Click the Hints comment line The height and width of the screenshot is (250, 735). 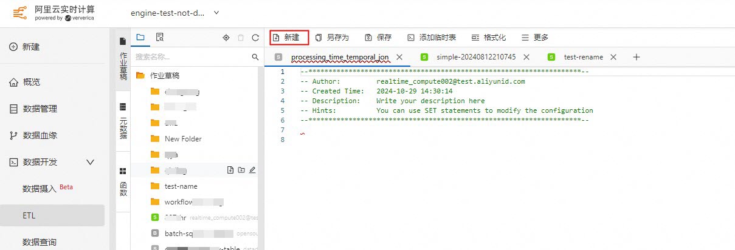point(447,110)
